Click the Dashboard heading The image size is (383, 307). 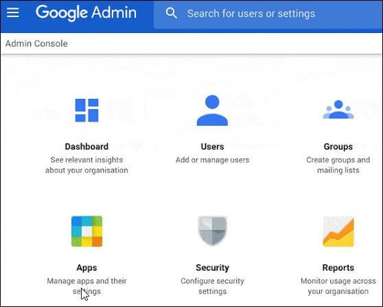[86, 147]
